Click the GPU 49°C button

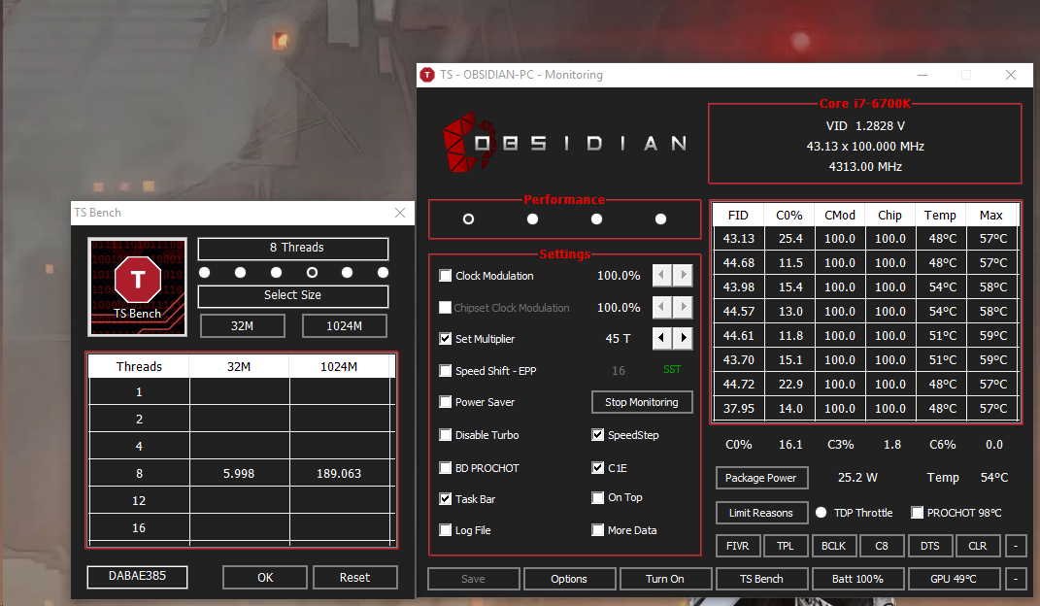[x=954, y=579]
